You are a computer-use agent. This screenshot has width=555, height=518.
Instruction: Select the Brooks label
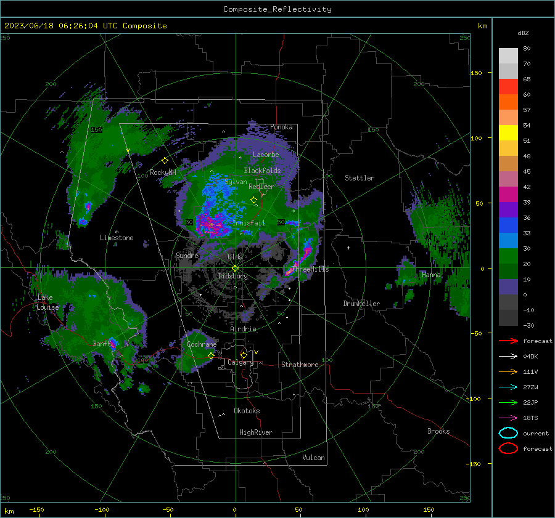pyautogui.click(x=438, y=431)
